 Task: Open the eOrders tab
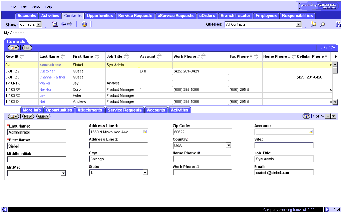click(x=207, y=16)
